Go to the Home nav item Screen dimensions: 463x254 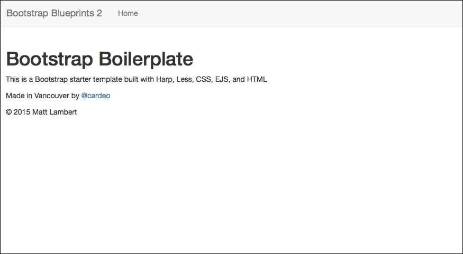tap(128, 13)
